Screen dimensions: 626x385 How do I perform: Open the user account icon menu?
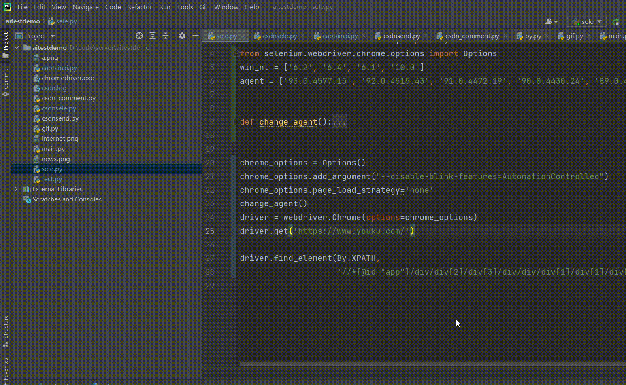[x=551, y=22]
